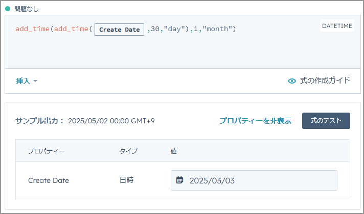Click the 式のテスト button

point(326,121)
